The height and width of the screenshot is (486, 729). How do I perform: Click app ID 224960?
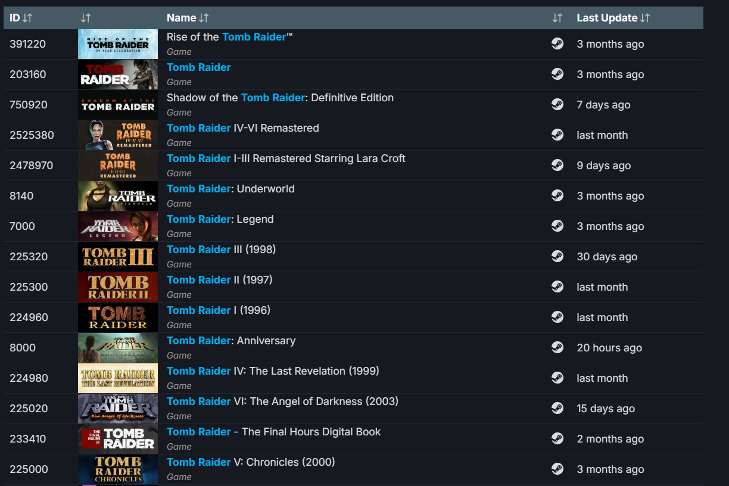click(29, 317)
